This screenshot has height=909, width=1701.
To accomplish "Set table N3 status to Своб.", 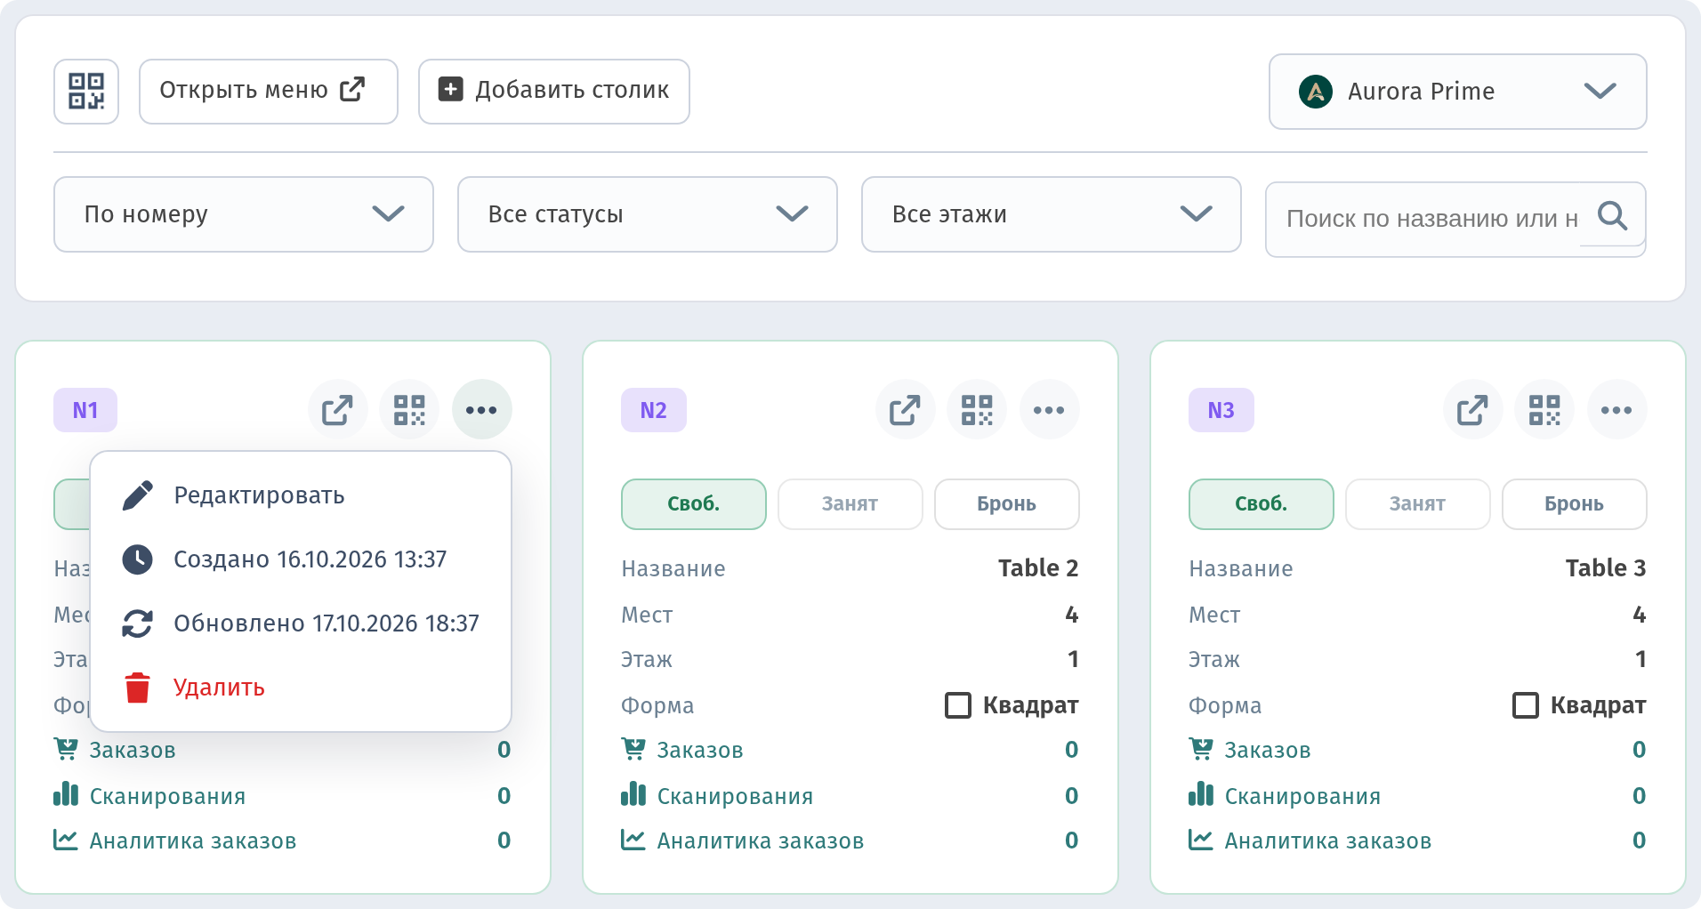I will coord(1262,504).
